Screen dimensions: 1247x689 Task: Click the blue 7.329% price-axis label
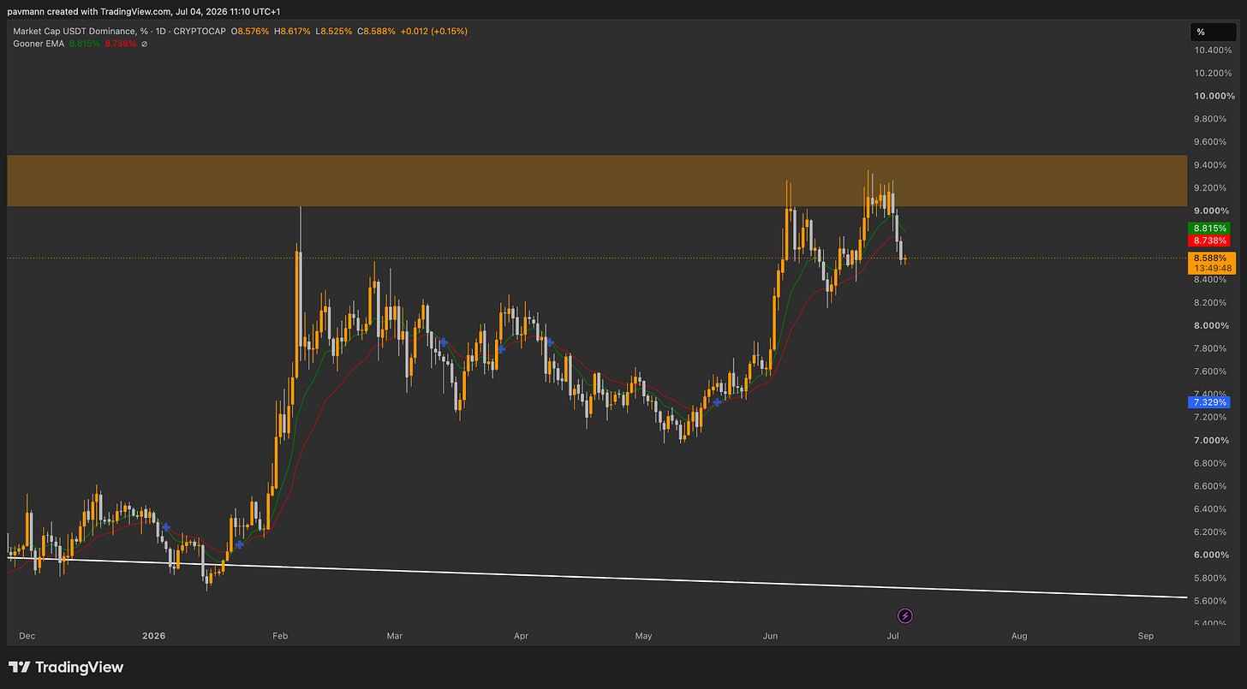click(1208, 401)
